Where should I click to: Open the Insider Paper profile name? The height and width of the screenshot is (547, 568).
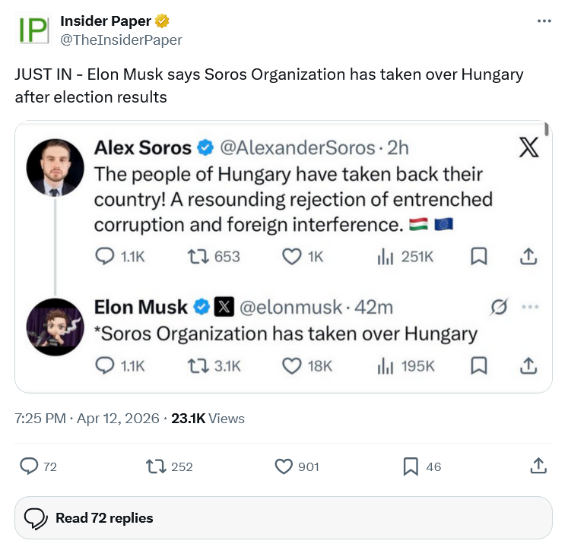pos(115,21)
